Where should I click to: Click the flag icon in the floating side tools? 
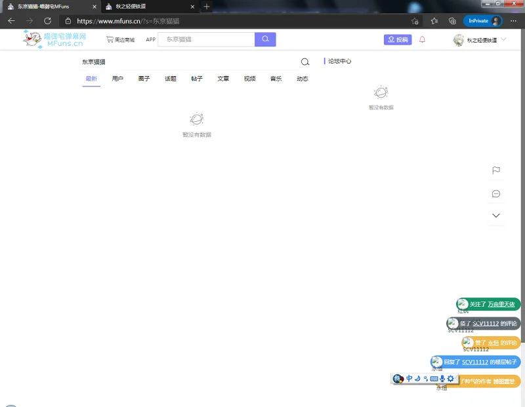point(496,170)
